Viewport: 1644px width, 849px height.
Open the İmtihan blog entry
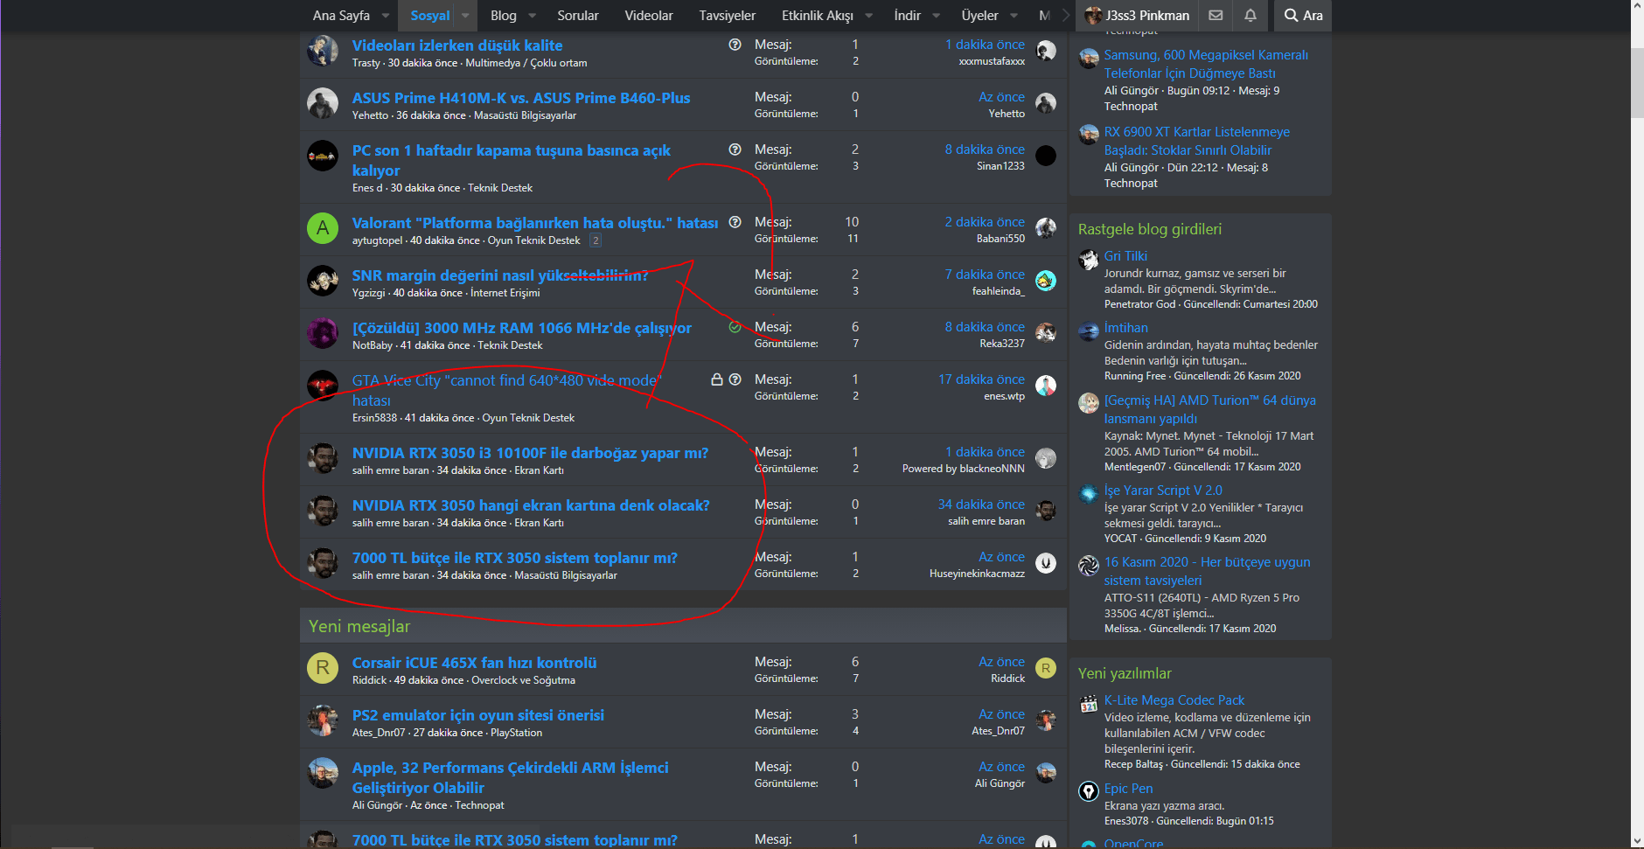click(1126, 328)
